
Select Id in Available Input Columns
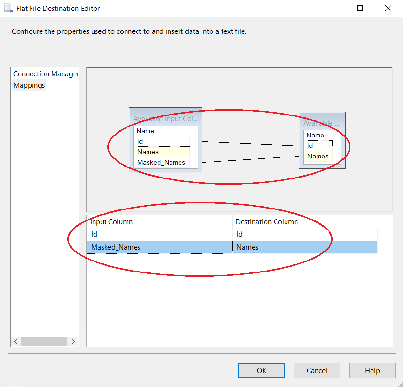click(x=161, y=141)
